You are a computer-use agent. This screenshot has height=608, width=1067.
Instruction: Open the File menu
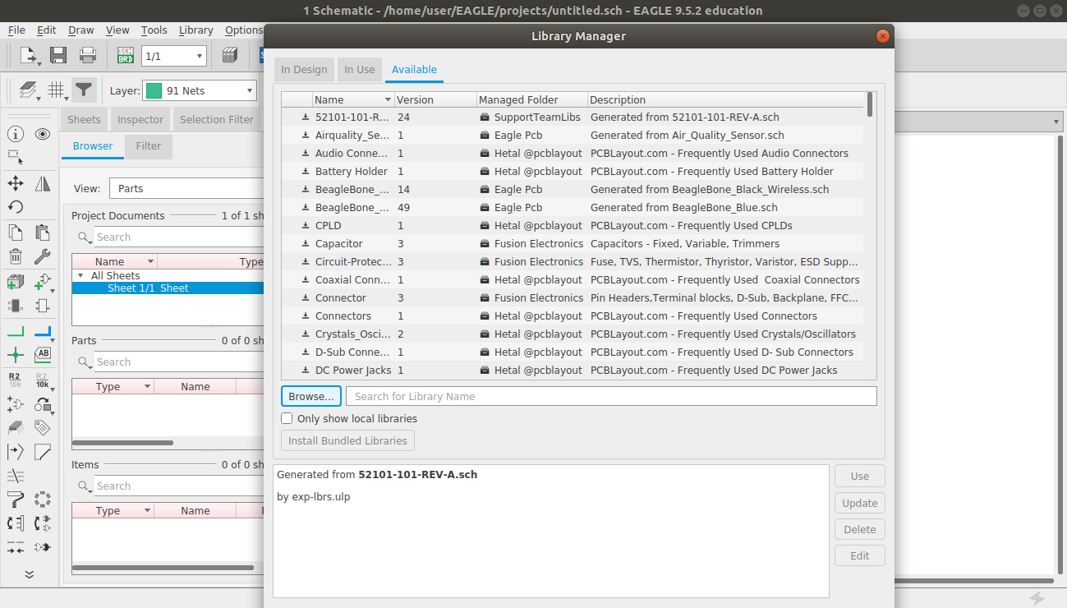(16, 30)
